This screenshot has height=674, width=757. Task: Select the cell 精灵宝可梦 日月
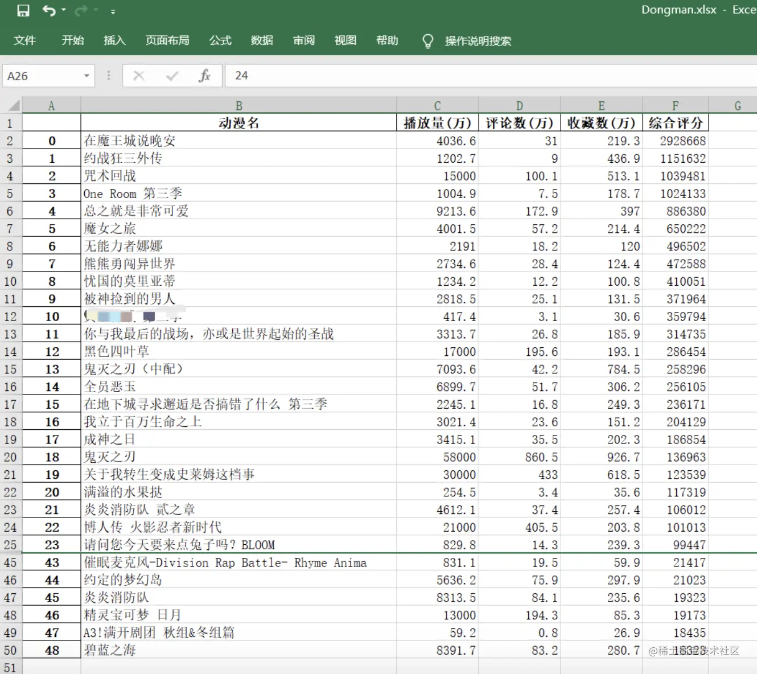238,615
